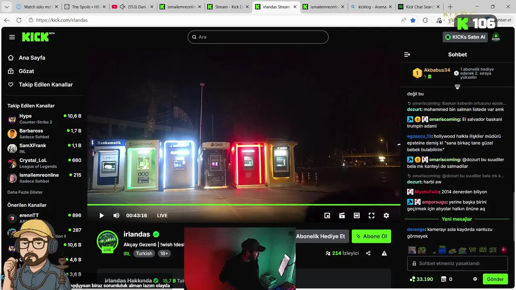Select the Turkish language tag
Viewport: 516px width, 290px height.
[x=144, y=253]
